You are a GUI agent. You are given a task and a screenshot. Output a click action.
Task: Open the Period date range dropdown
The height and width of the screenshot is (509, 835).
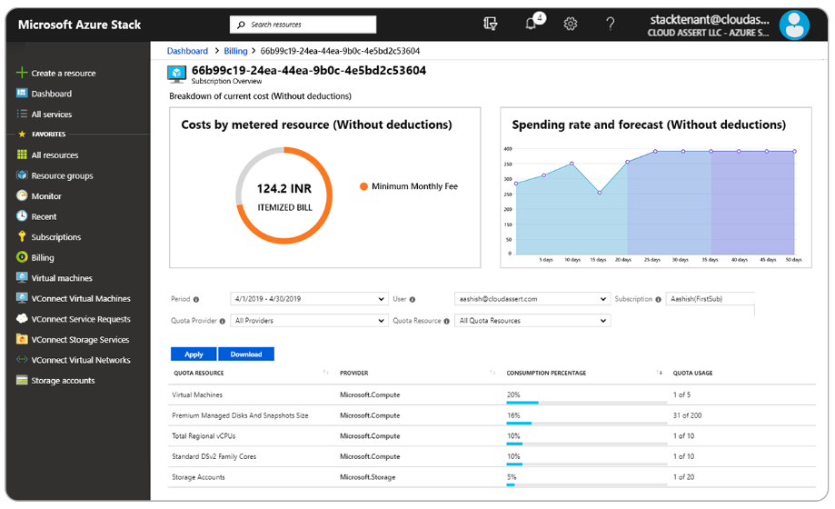click(x=309, y=299)
